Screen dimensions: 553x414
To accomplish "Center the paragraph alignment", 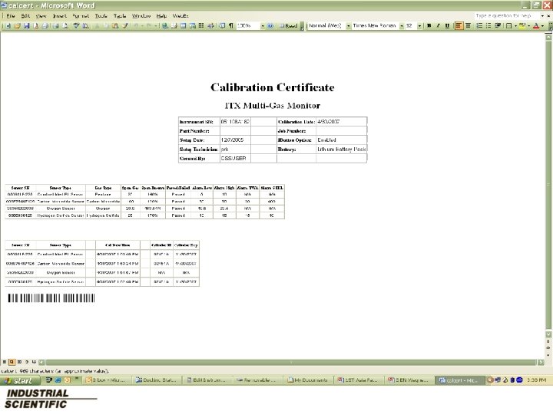I will 468,26.
